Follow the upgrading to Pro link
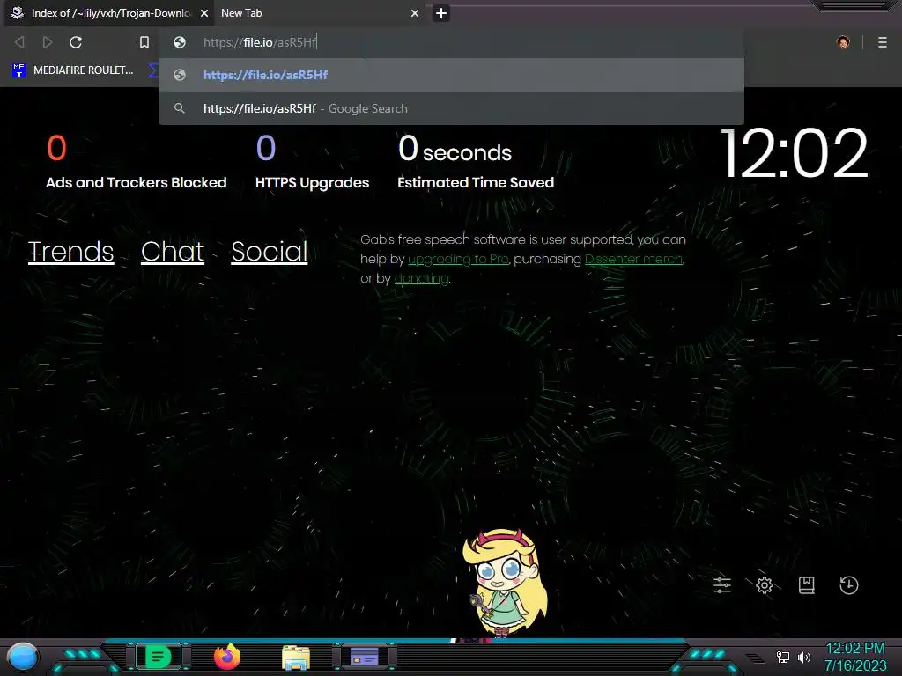 pyautogui.click(x=458, y=260)
